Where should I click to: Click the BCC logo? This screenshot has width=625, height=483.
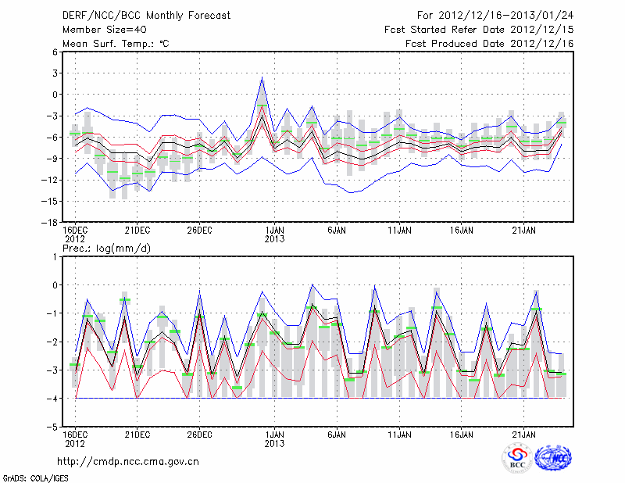[517, 458]
